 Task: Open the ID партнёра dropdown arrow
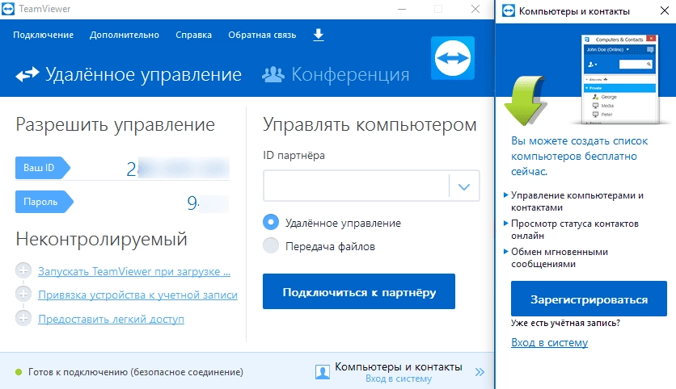click(464, 186)
